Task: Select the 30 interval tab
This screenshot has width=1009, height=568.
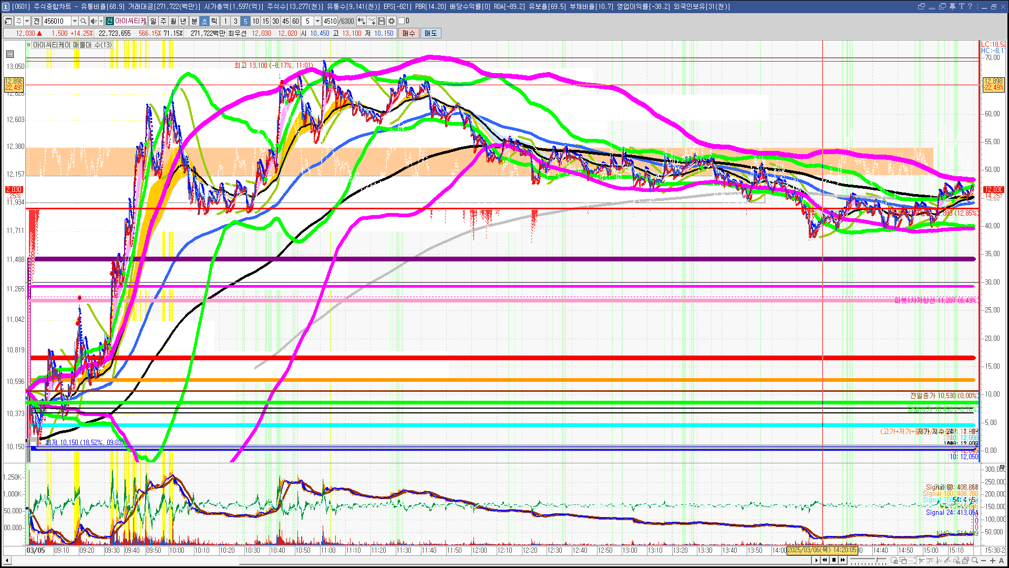Action: click(275, 21)
